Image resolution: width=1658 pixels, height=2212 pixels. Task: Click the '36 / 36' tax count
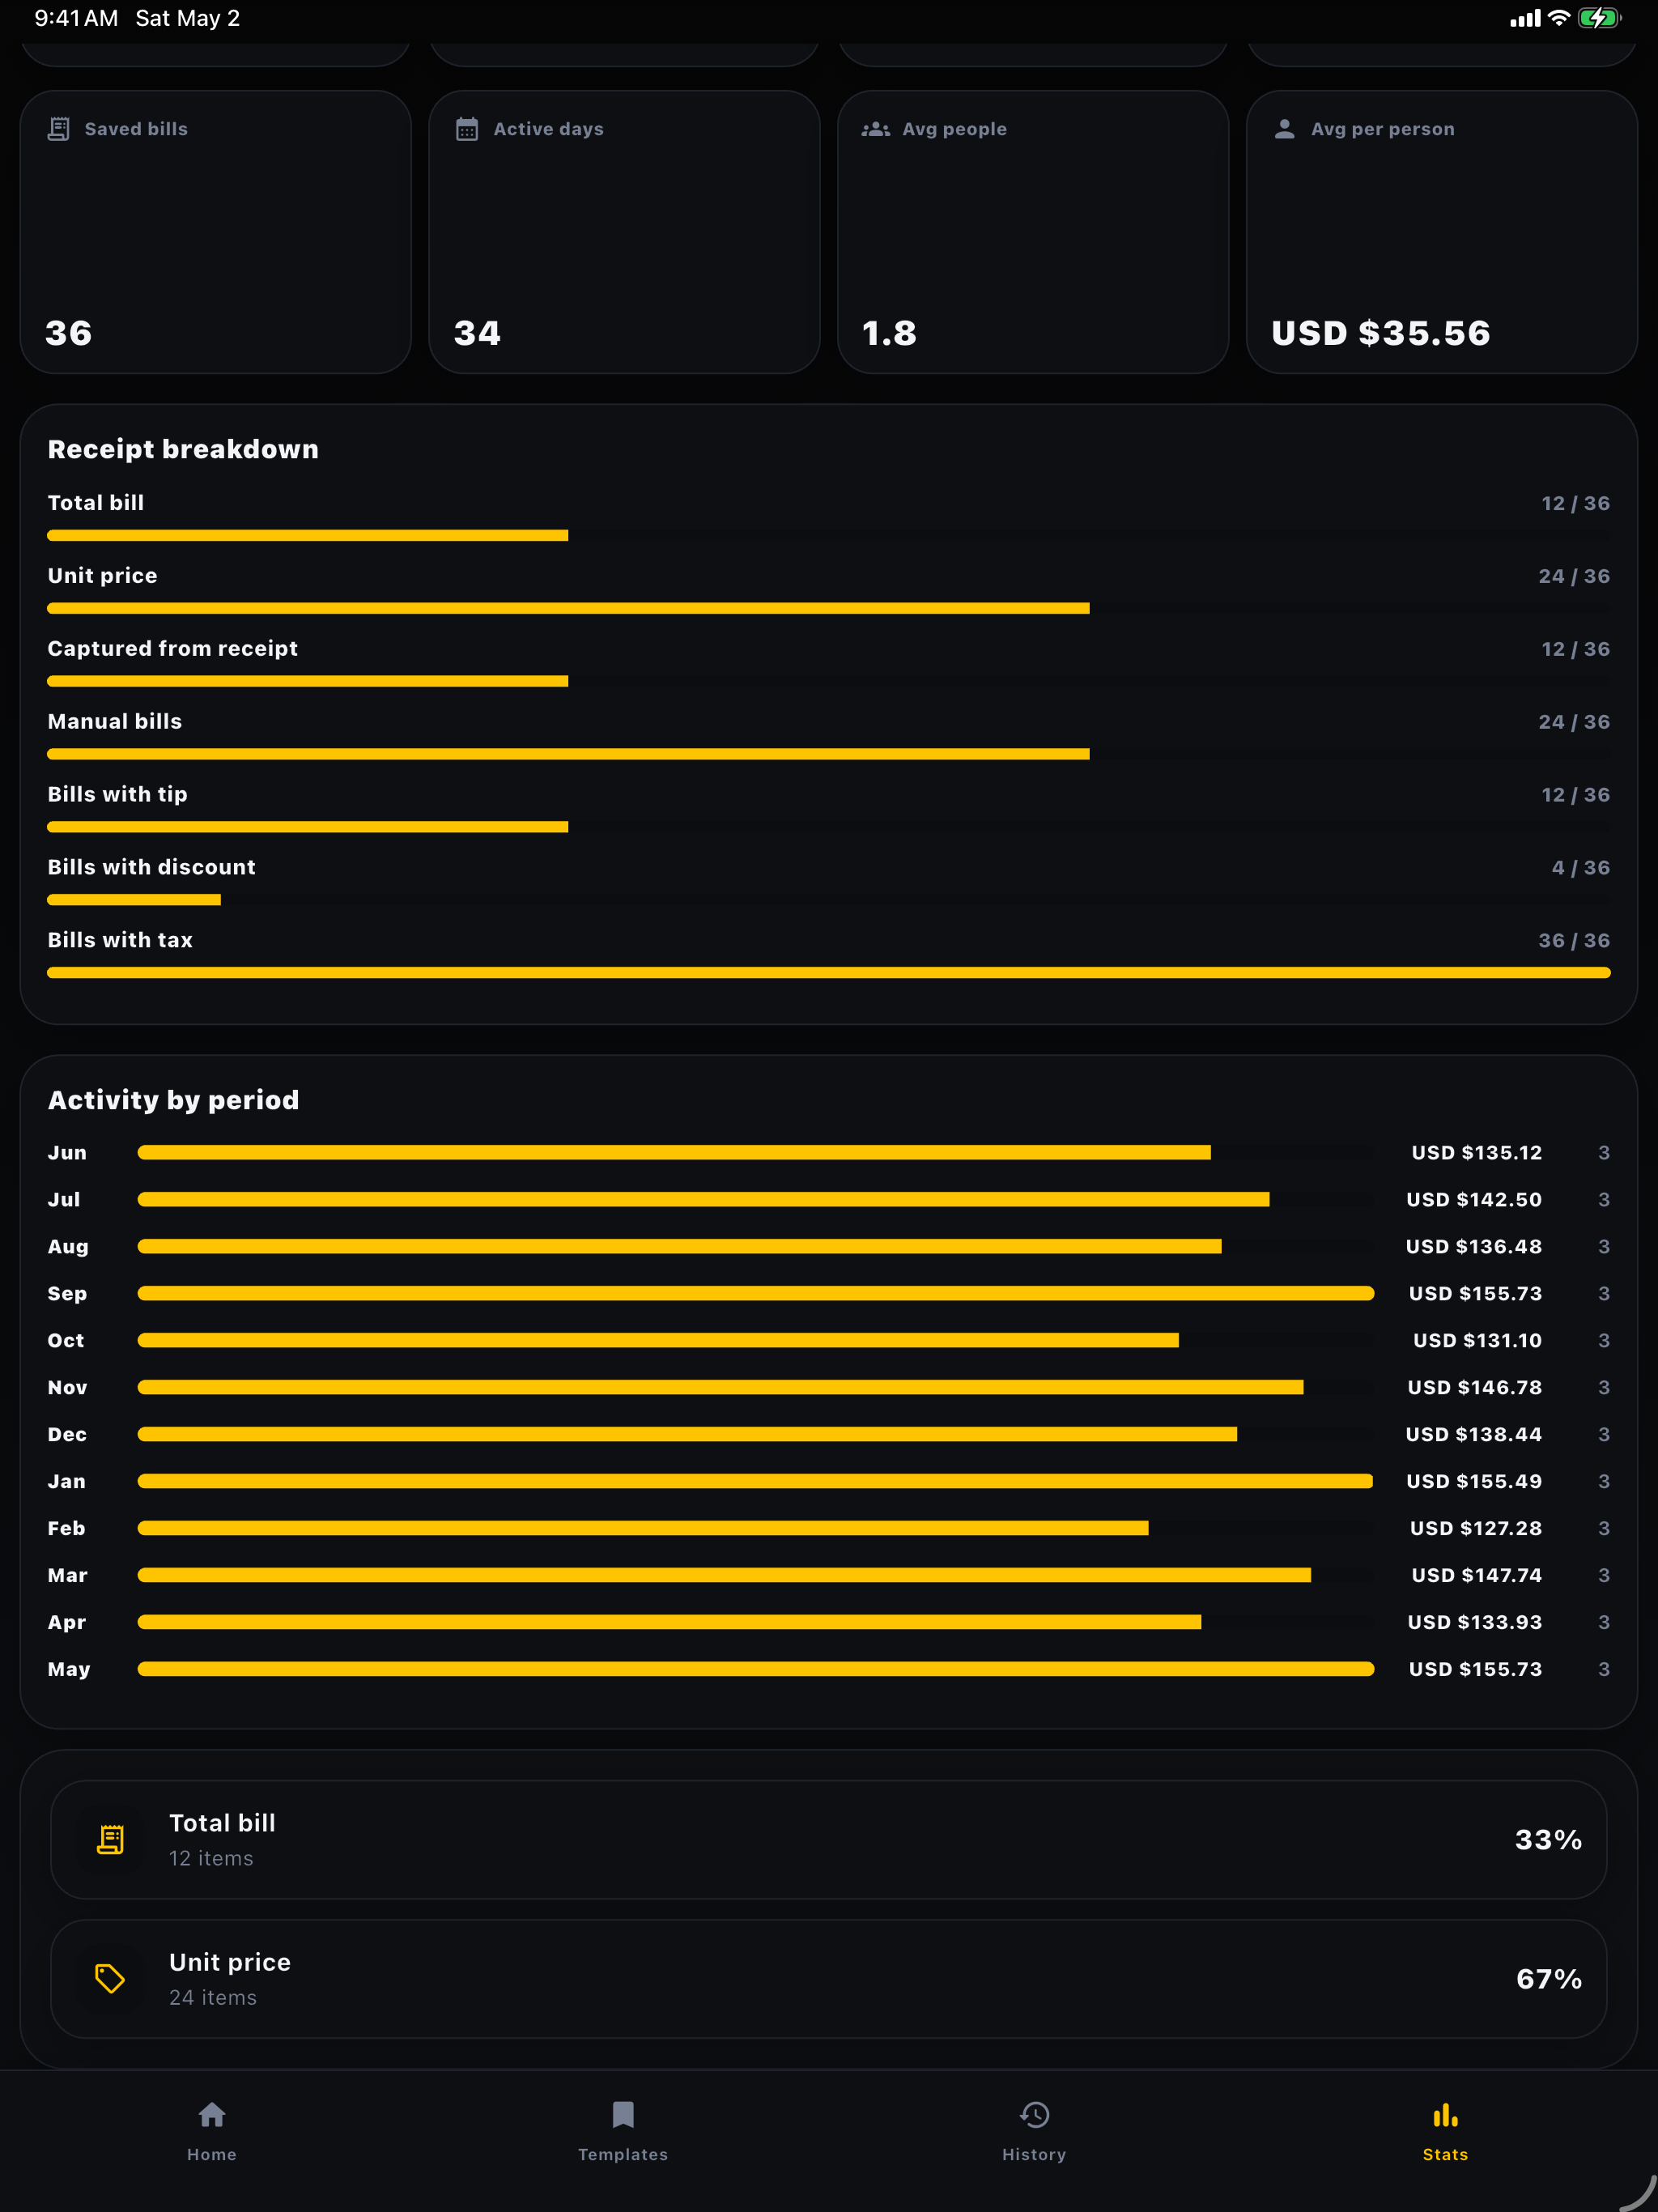click(1574, 941)
